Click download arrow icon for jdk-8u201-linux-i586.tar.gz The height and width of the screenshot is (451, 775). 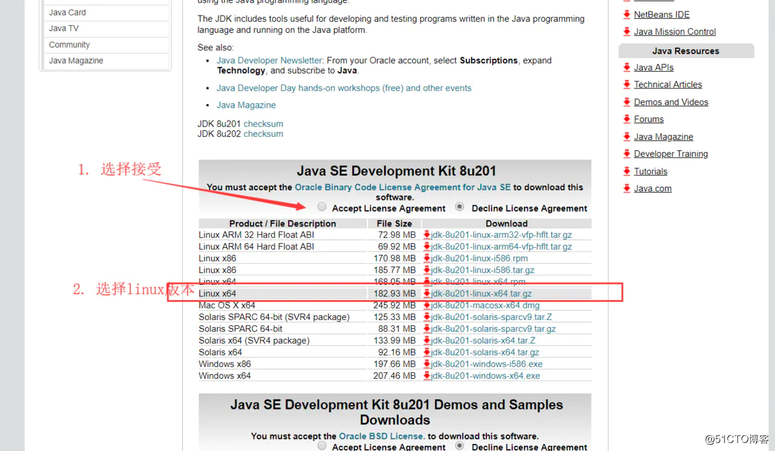pos(427,270)
